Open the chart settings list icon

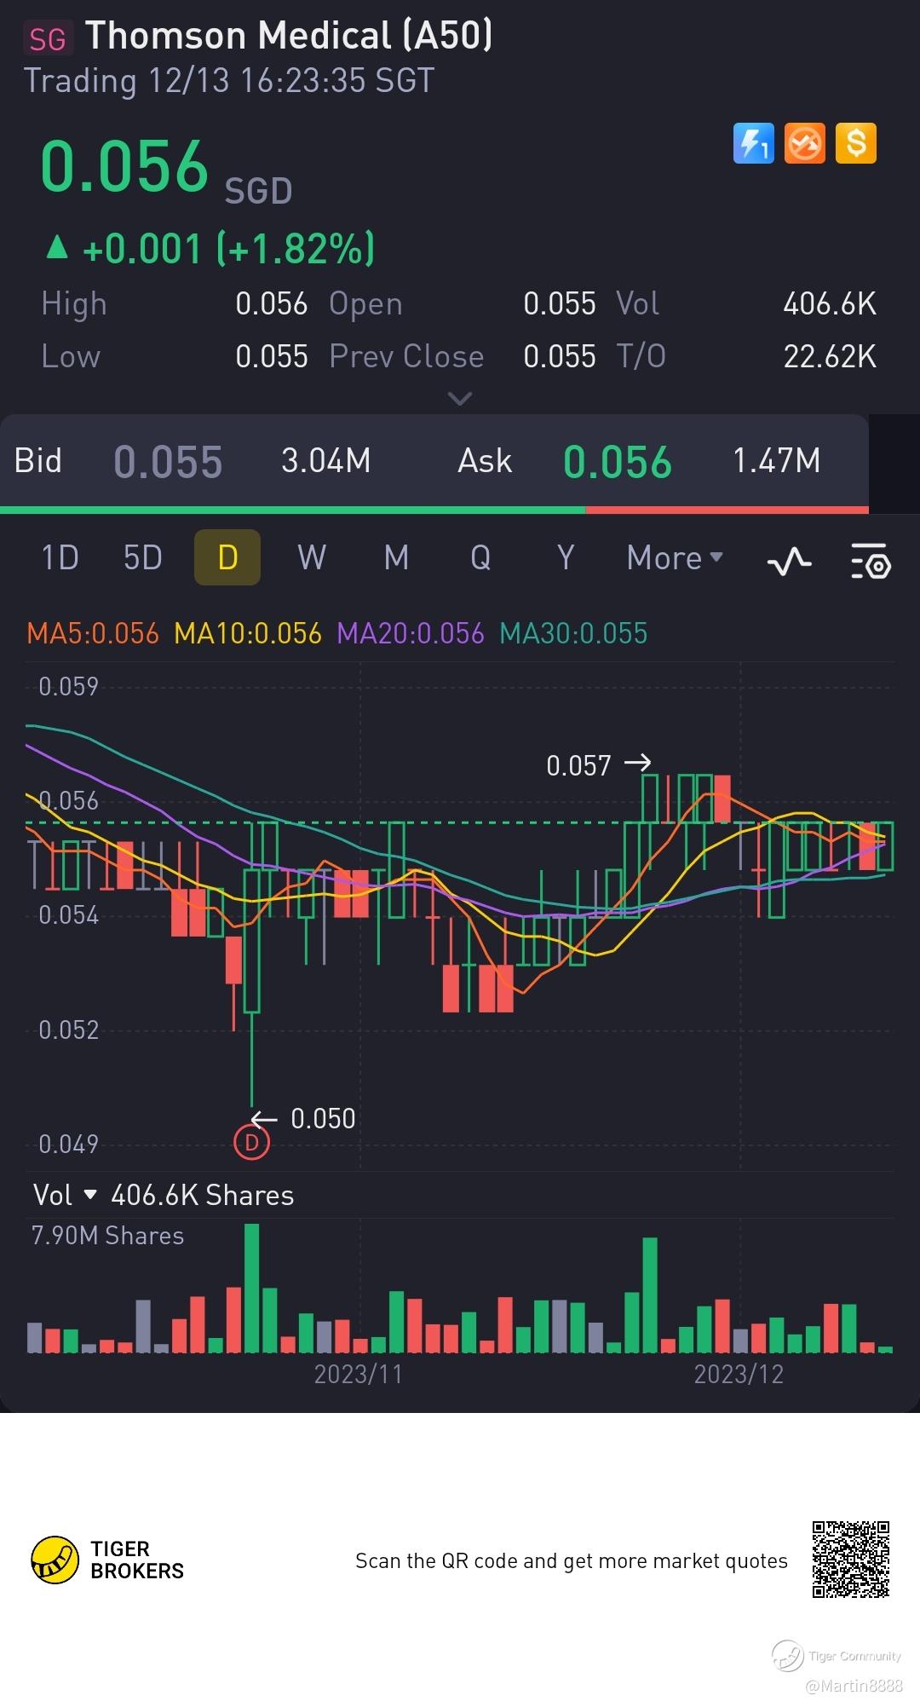pyautogui.click(x=871, y=560)
